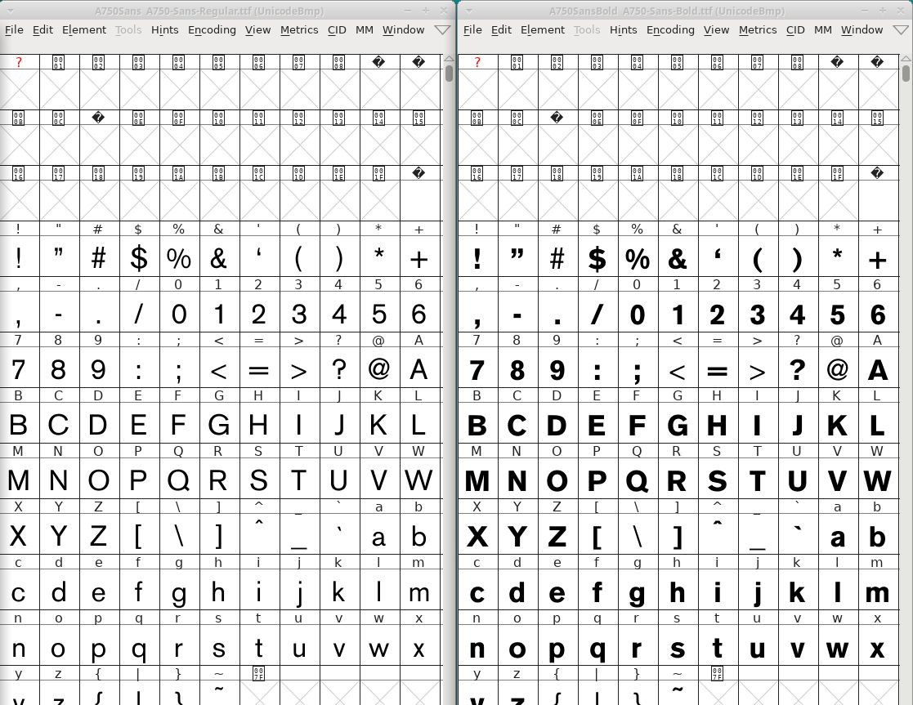Select the percent glyph in Regular window
913x705 pixels.
pyautogui.click(x=179, y=257)
